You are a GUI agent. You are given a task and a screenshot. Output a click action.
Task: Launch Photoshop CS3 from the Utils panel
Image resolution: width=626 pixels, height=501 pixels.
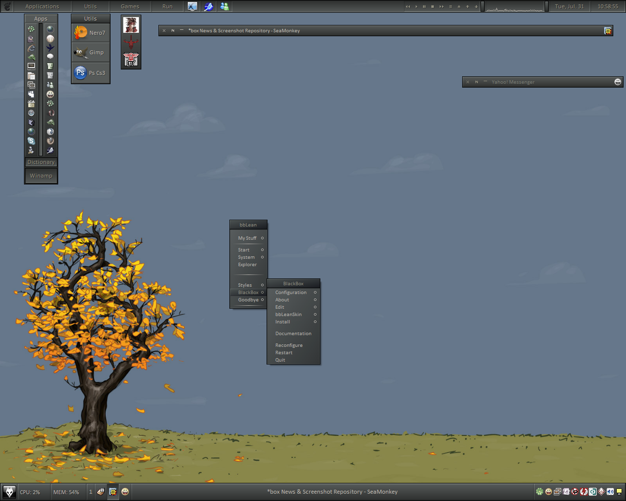tap(90, 73)
